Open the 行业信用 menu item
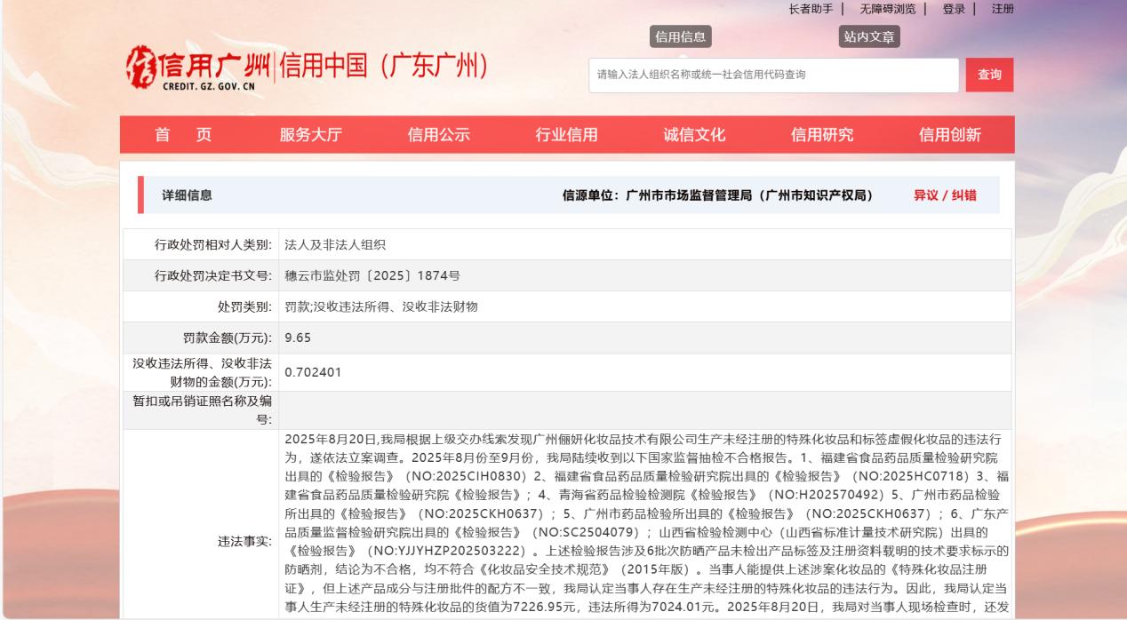Viewport: 1127px width, 620px height. (566, 135)
